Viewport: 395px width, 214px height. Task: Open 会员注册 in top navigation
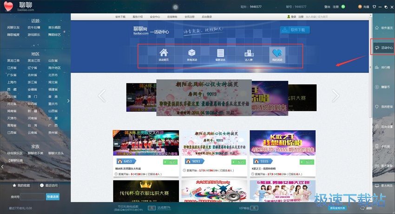(x=190, y=17)
